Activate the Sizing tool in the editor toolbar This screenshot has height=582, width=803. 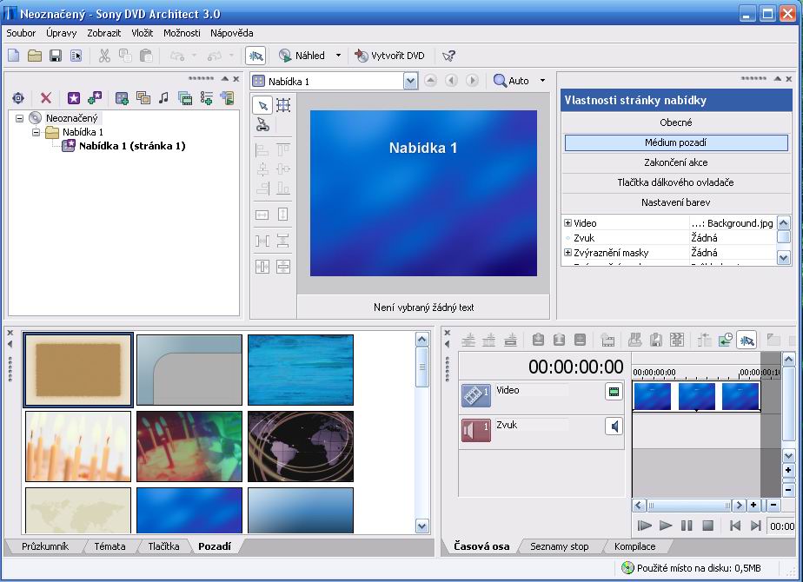point(285,105)
